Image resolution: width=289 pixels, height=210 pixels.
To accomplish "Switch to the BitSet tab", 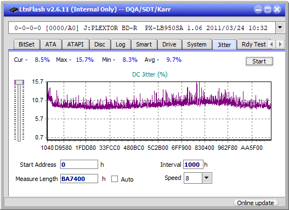I will (26, 44).
